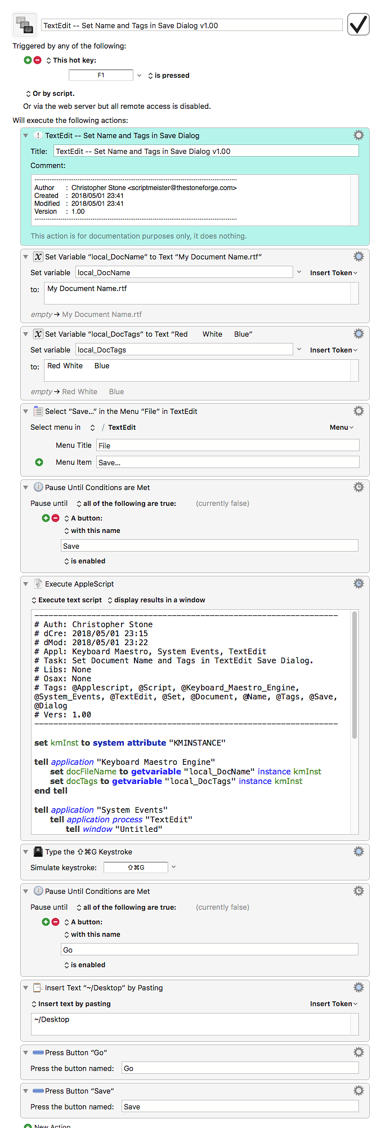Open gear menu for Press Button Save
The image size is (381, 1128).
(358, 1091)
